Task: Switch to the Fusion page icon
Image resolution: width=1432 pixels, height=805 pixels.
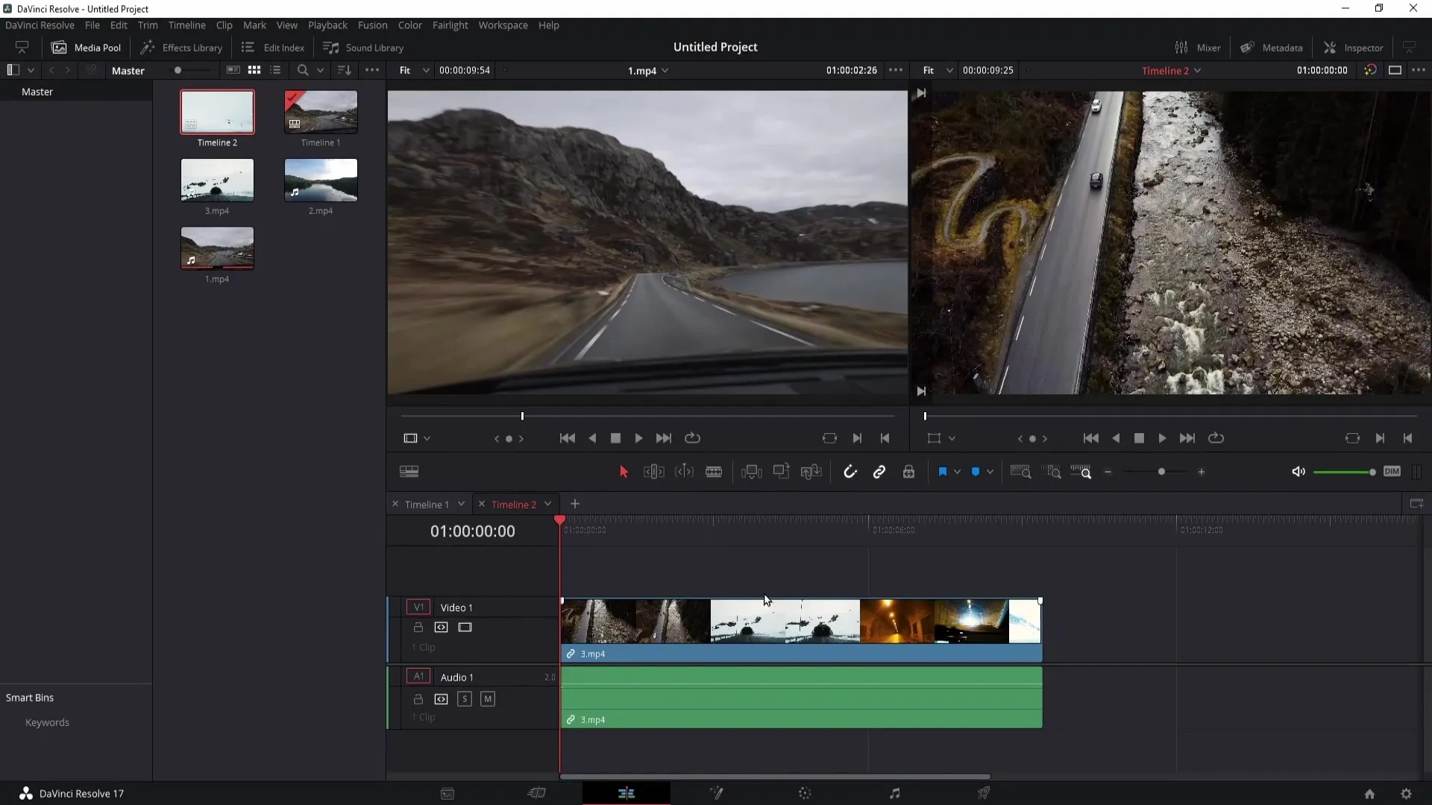Action: 716,794
